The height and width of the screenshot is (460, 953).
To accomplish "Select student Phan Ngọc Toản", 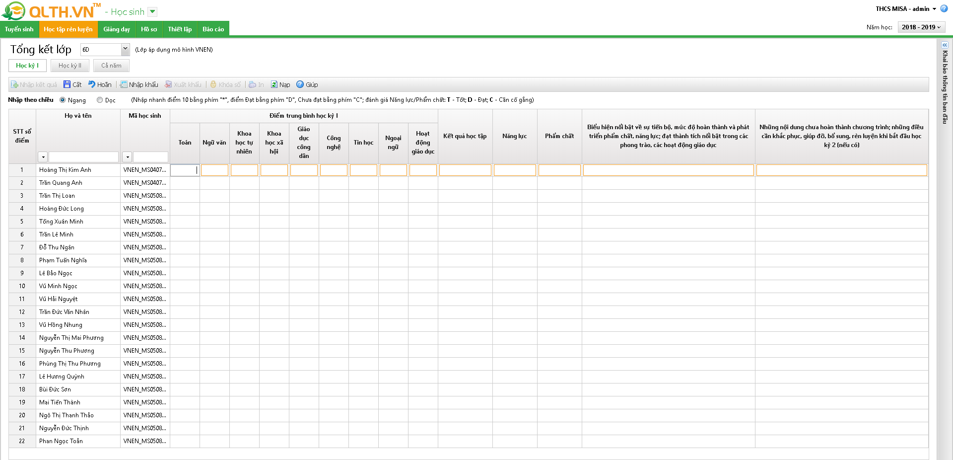I will [x=61, y=441].
